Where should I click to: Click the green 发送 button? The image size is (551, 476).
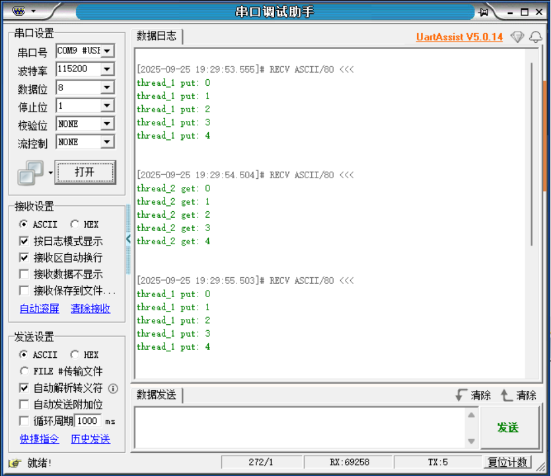(509, 428)
